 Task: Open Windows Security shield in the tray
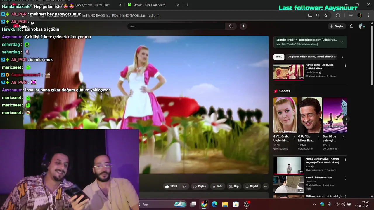point(322,204)
